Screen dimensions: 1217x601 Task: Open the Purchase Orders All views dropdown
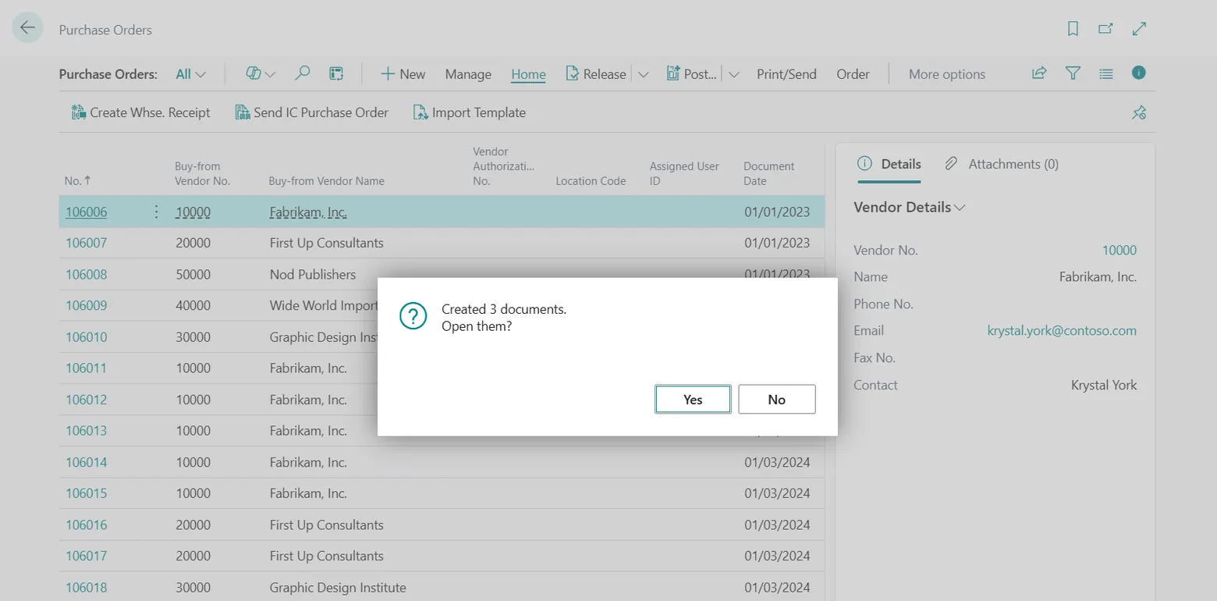point(190,74)
